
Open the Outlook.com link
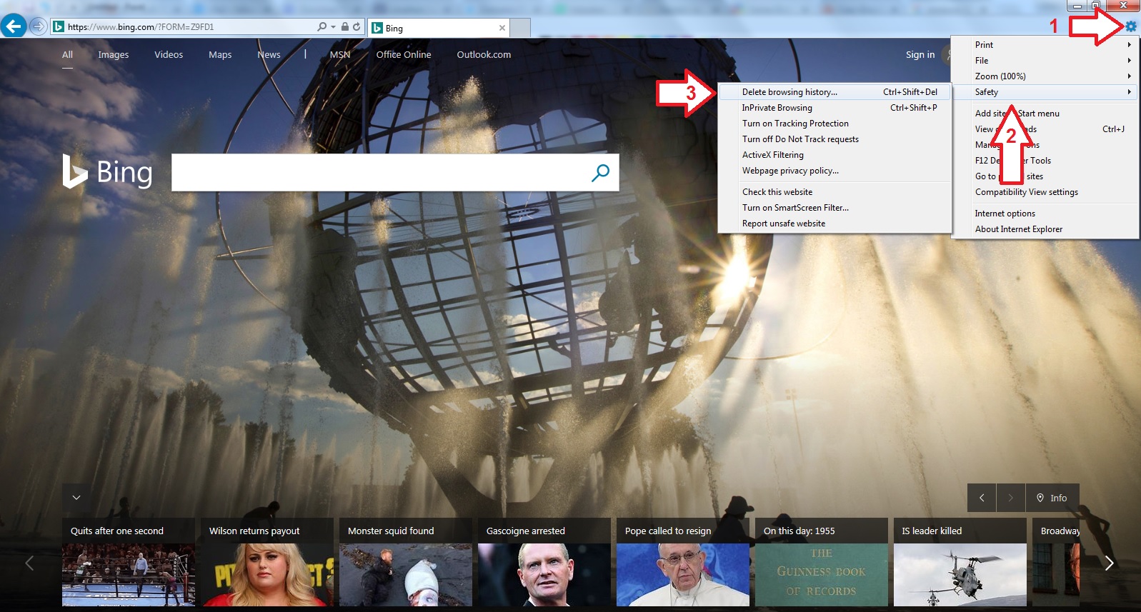tap(484, 54)
